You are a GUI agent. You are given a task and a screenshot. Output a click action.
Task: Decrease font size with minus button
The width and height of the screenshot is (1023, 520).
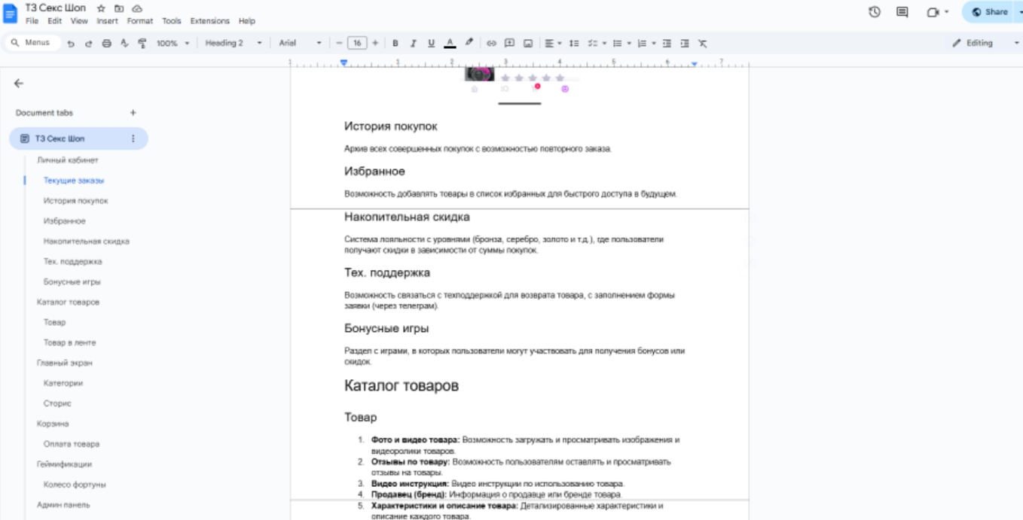(x=339, y=44)
